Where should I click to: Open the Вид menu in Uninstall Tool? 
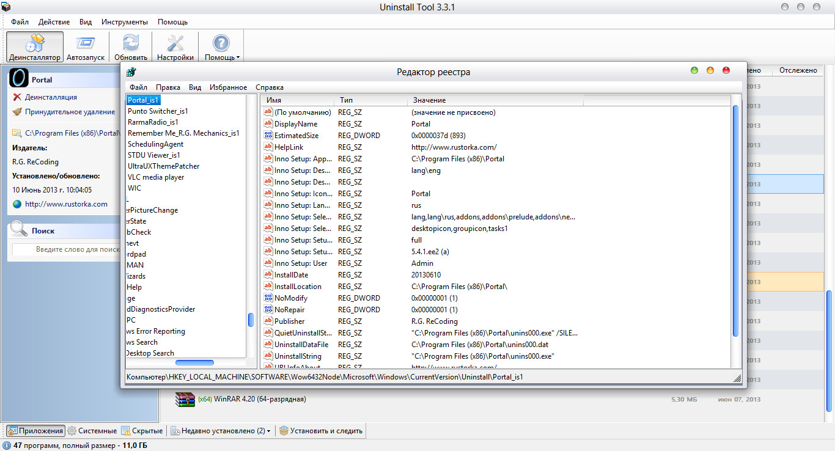tap(86, 21)
